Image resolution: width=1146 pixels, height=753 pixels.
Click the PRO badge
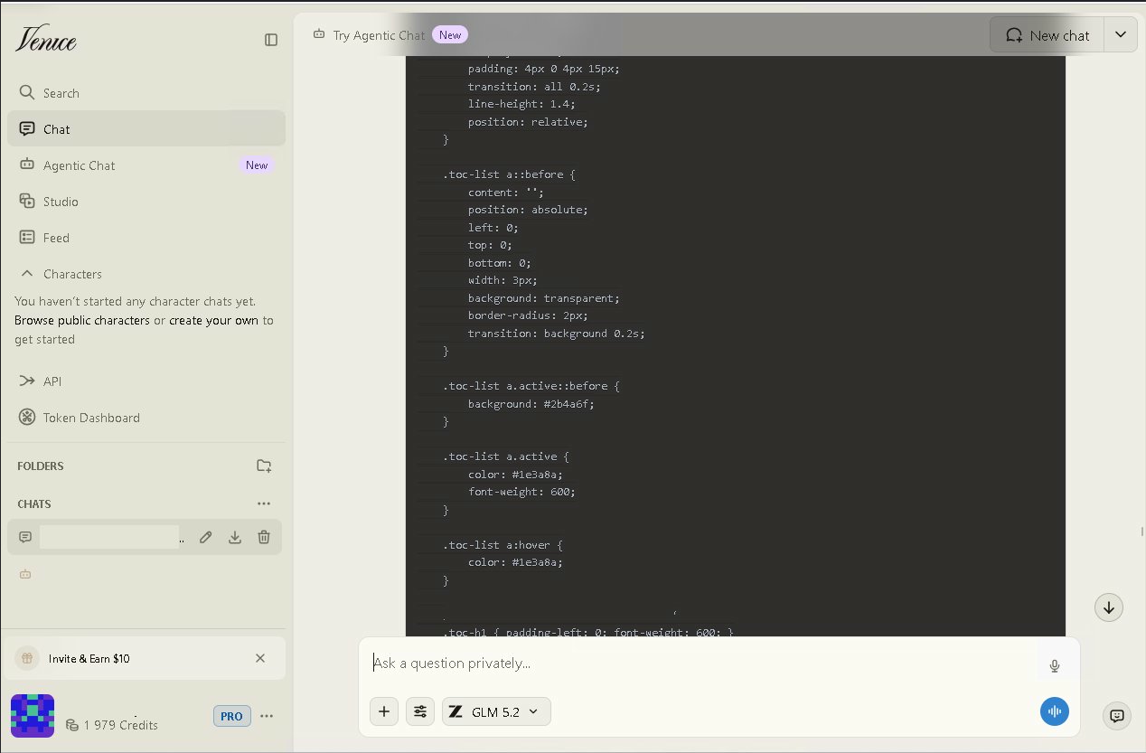point(231,716)
